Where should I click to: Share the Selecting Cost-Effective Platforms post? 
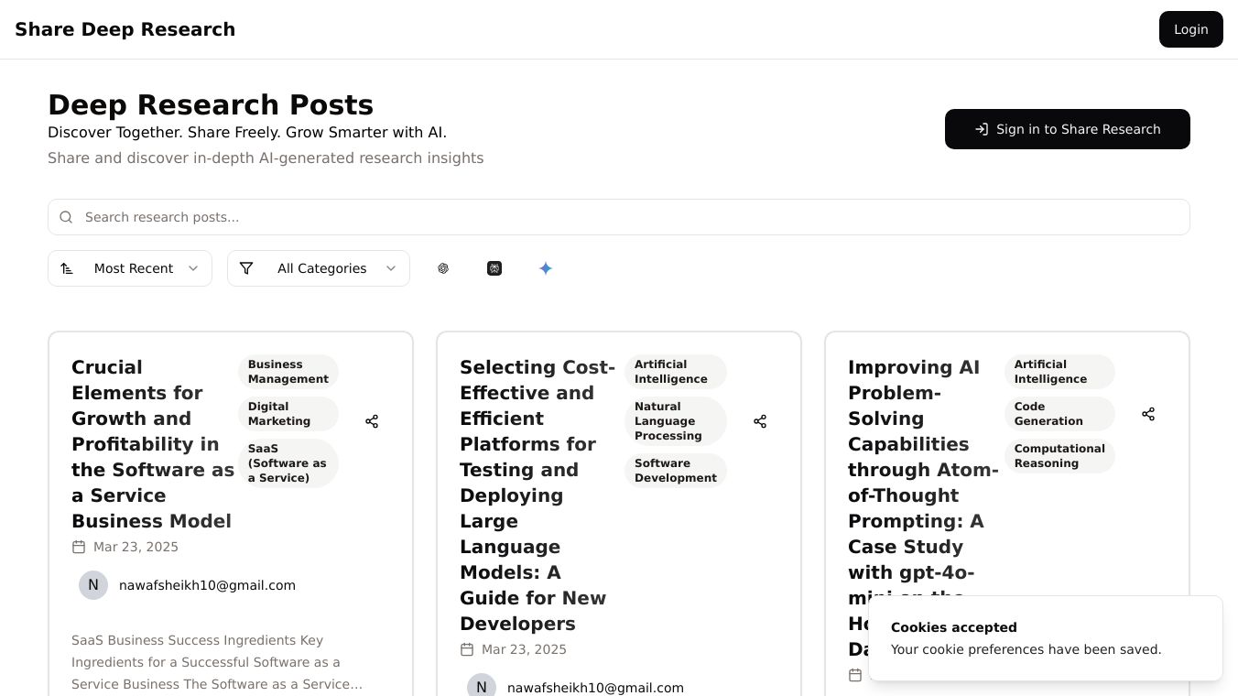(760, 421)
